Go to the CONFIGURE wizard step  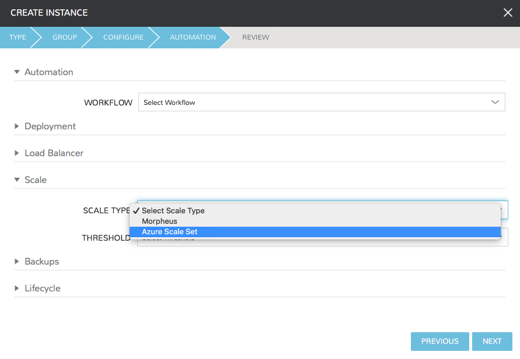pos(123,37)
